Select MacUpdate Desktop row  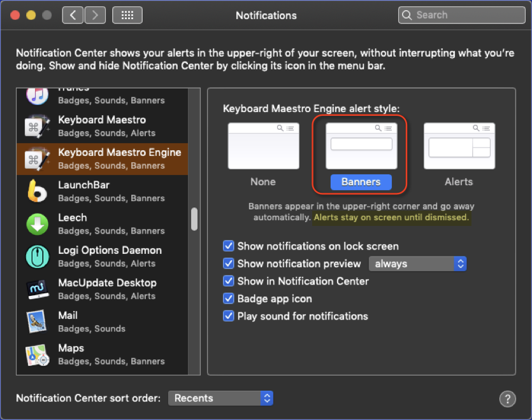pyautogui.click(x=102, y=289)
